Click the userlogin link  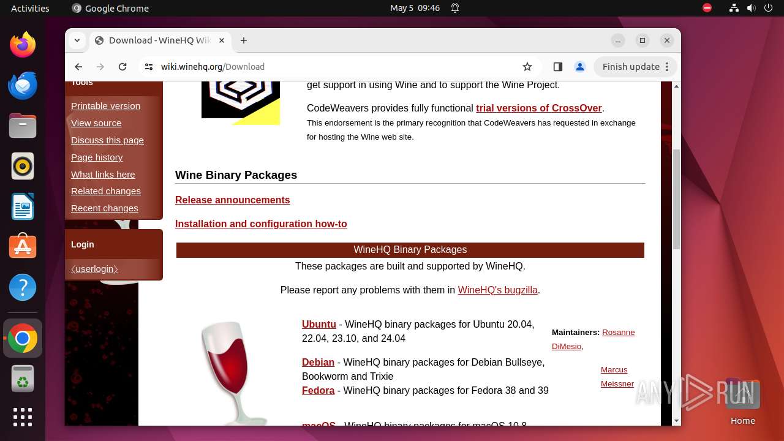coord(94,269)
